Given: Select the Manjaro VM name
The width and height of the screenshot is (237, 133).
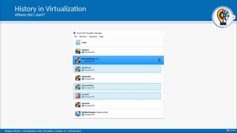Looking at the screenshot, I should pos(86,50).
